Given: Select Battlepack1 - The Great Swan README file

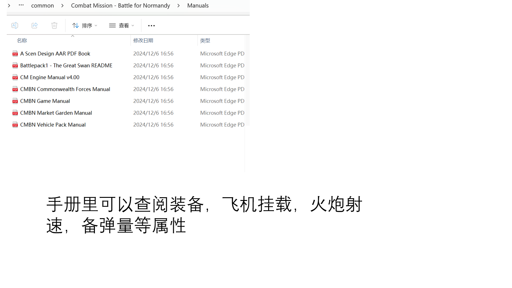Looking at the screenshot, I should pyautogui.click(x=66, y=66).
